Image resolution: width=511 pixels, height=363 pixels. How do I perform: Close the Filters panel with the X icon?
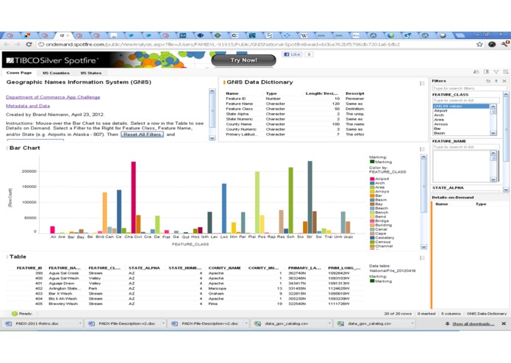click(x=504, y=81)
